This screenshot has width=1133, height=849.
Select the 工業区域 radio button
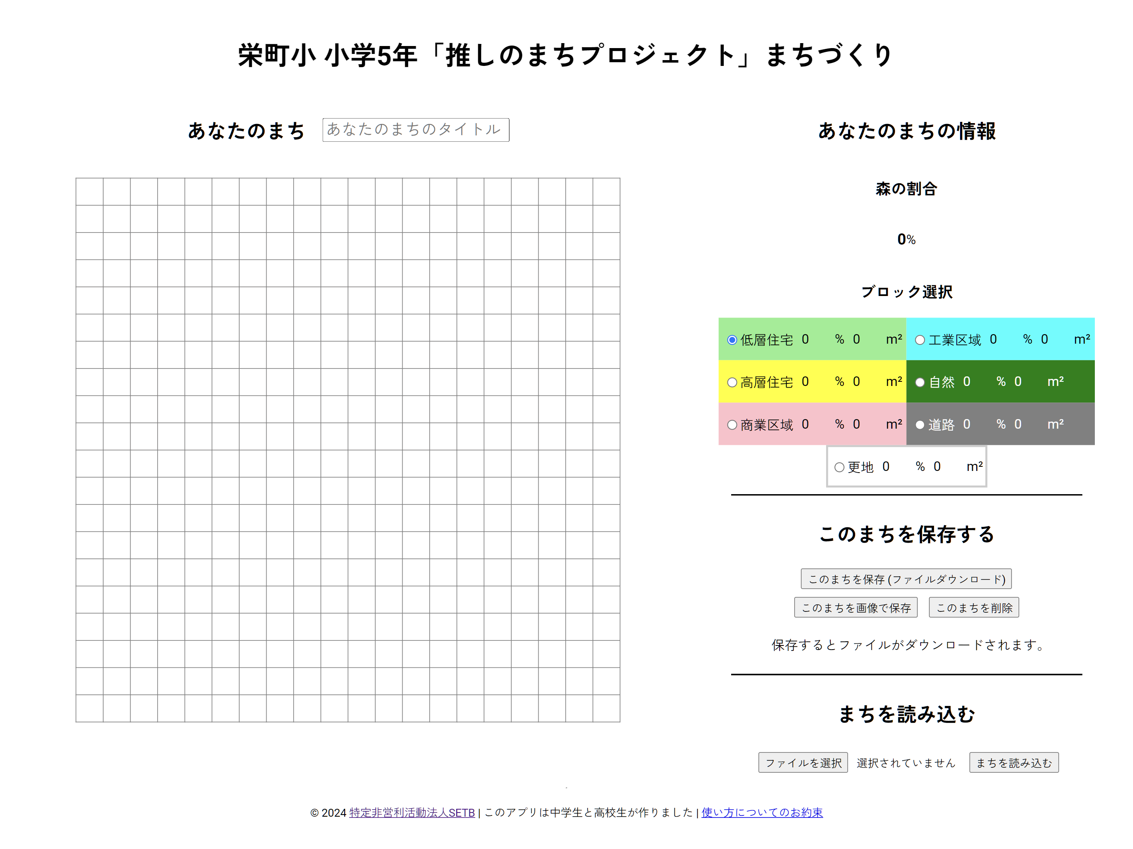920,340
